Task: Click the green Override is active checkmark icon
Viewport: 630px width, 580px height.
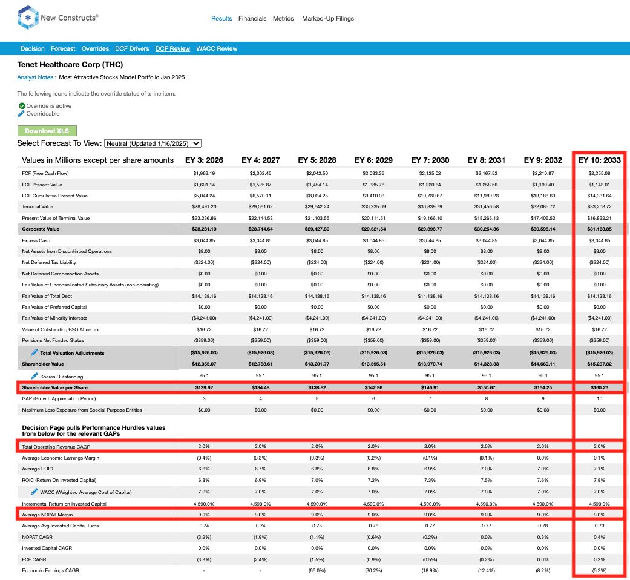Action: pyautogui.click(x=22, y=106)
